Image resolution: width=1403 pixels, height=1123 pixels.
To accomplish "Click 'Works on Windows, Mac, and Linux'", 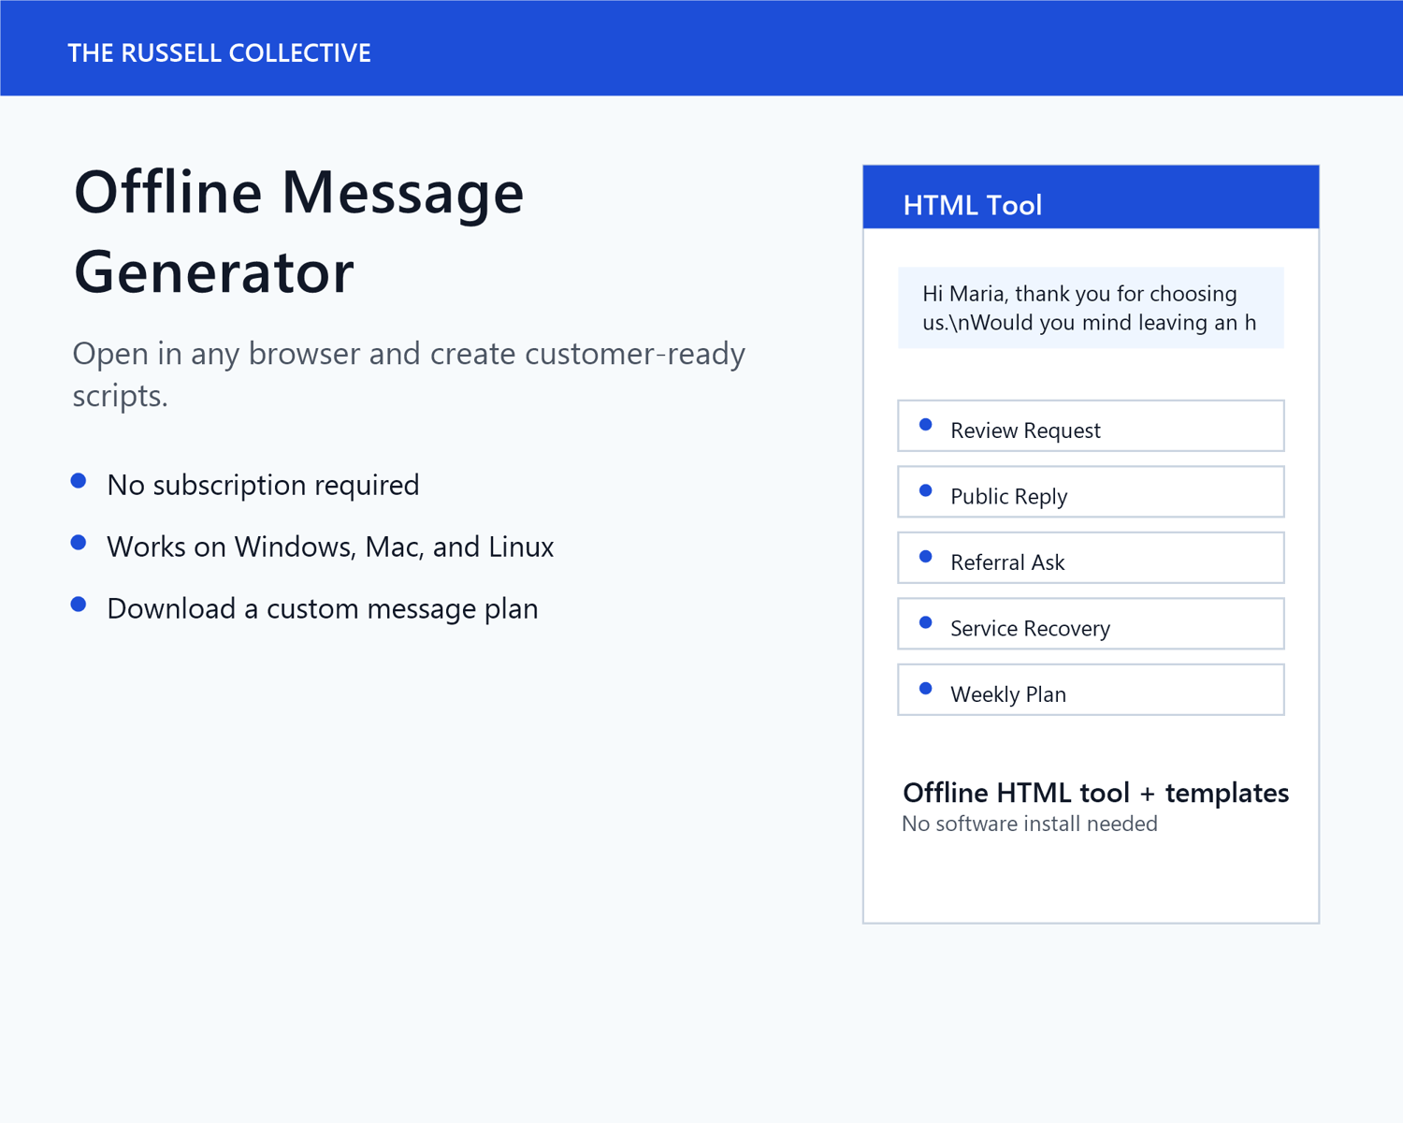I will 330,547.
